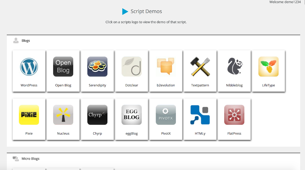Viewport: 305px width, 170px height.
Task: Click the blue Script Demos play arrow
Action: pyautogui.click(x=125, y=12)
